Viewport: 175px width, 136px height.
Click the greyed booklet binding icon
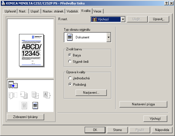coord(13,95)
